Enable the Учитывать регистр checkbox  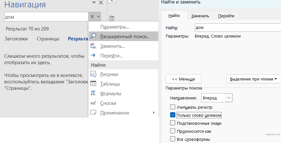click(x=173, y=107)
